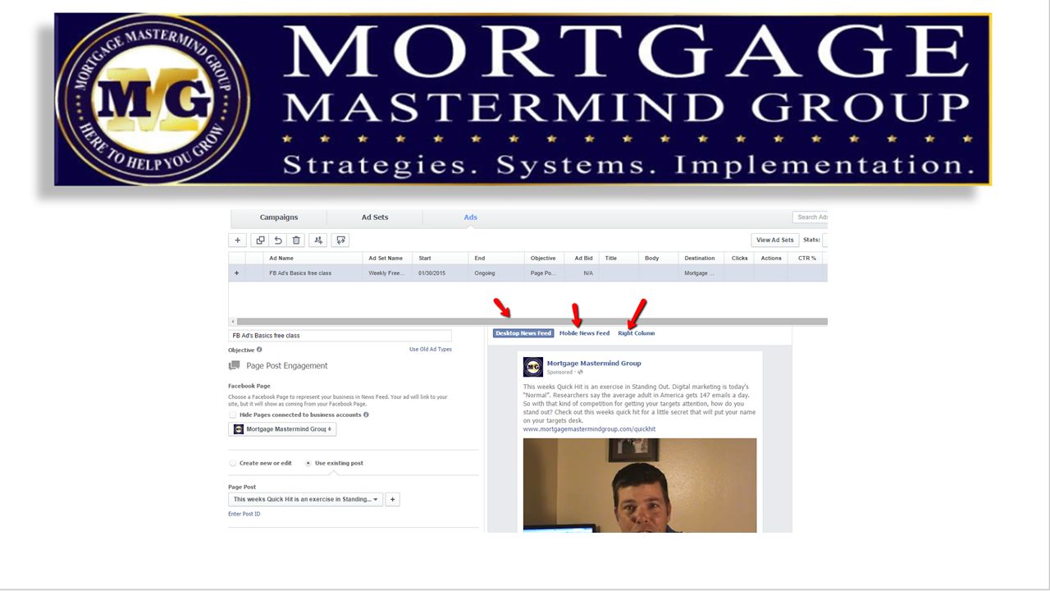Click the Sponsored label in ad preview

click(559, 373)
